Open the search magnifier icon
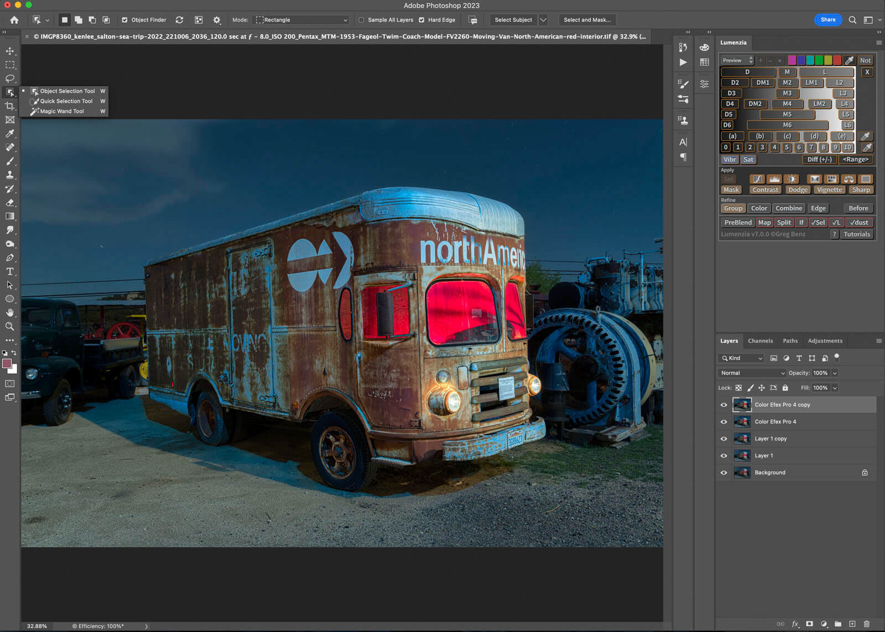The height and width of the screenshot is (632, 885). [852, 20]
